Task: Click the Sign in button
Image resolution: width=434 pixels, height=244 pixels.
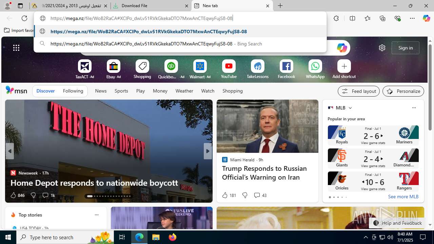Action: click(x=406, y=48)
